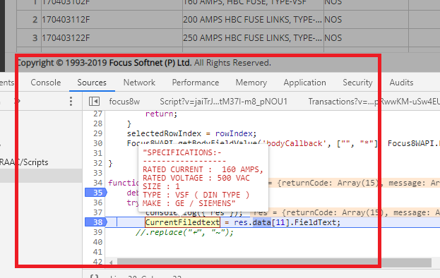Click line number 30 in gutter
The image size is (440, 278).
[x=97, y=143]
